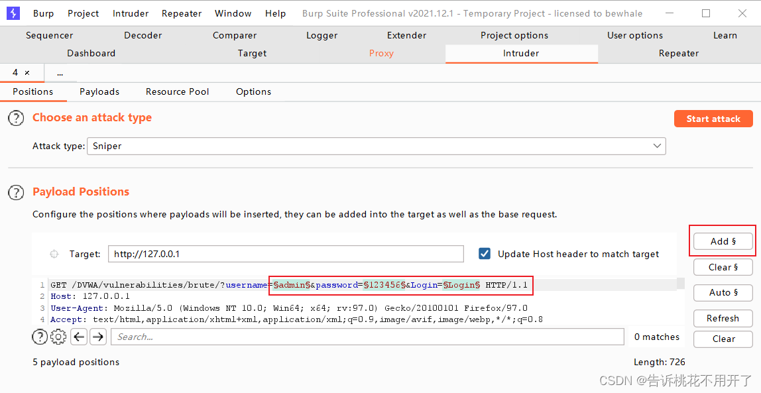Viewport: 761px width, 393px height.
Task: Open the Project options tab
Action: click(514, 35)
